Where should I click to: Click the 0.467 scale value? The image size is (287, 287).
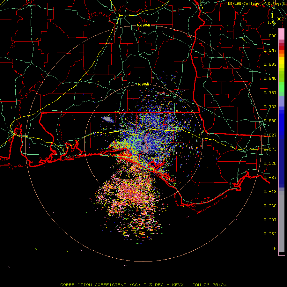pyautogui.click(x=270, y=178)
